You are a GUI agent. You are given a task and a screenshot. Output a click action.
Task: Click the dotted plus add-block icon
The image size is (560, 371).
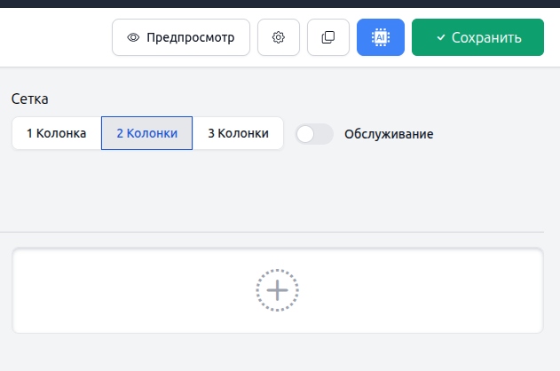(277, 290)
